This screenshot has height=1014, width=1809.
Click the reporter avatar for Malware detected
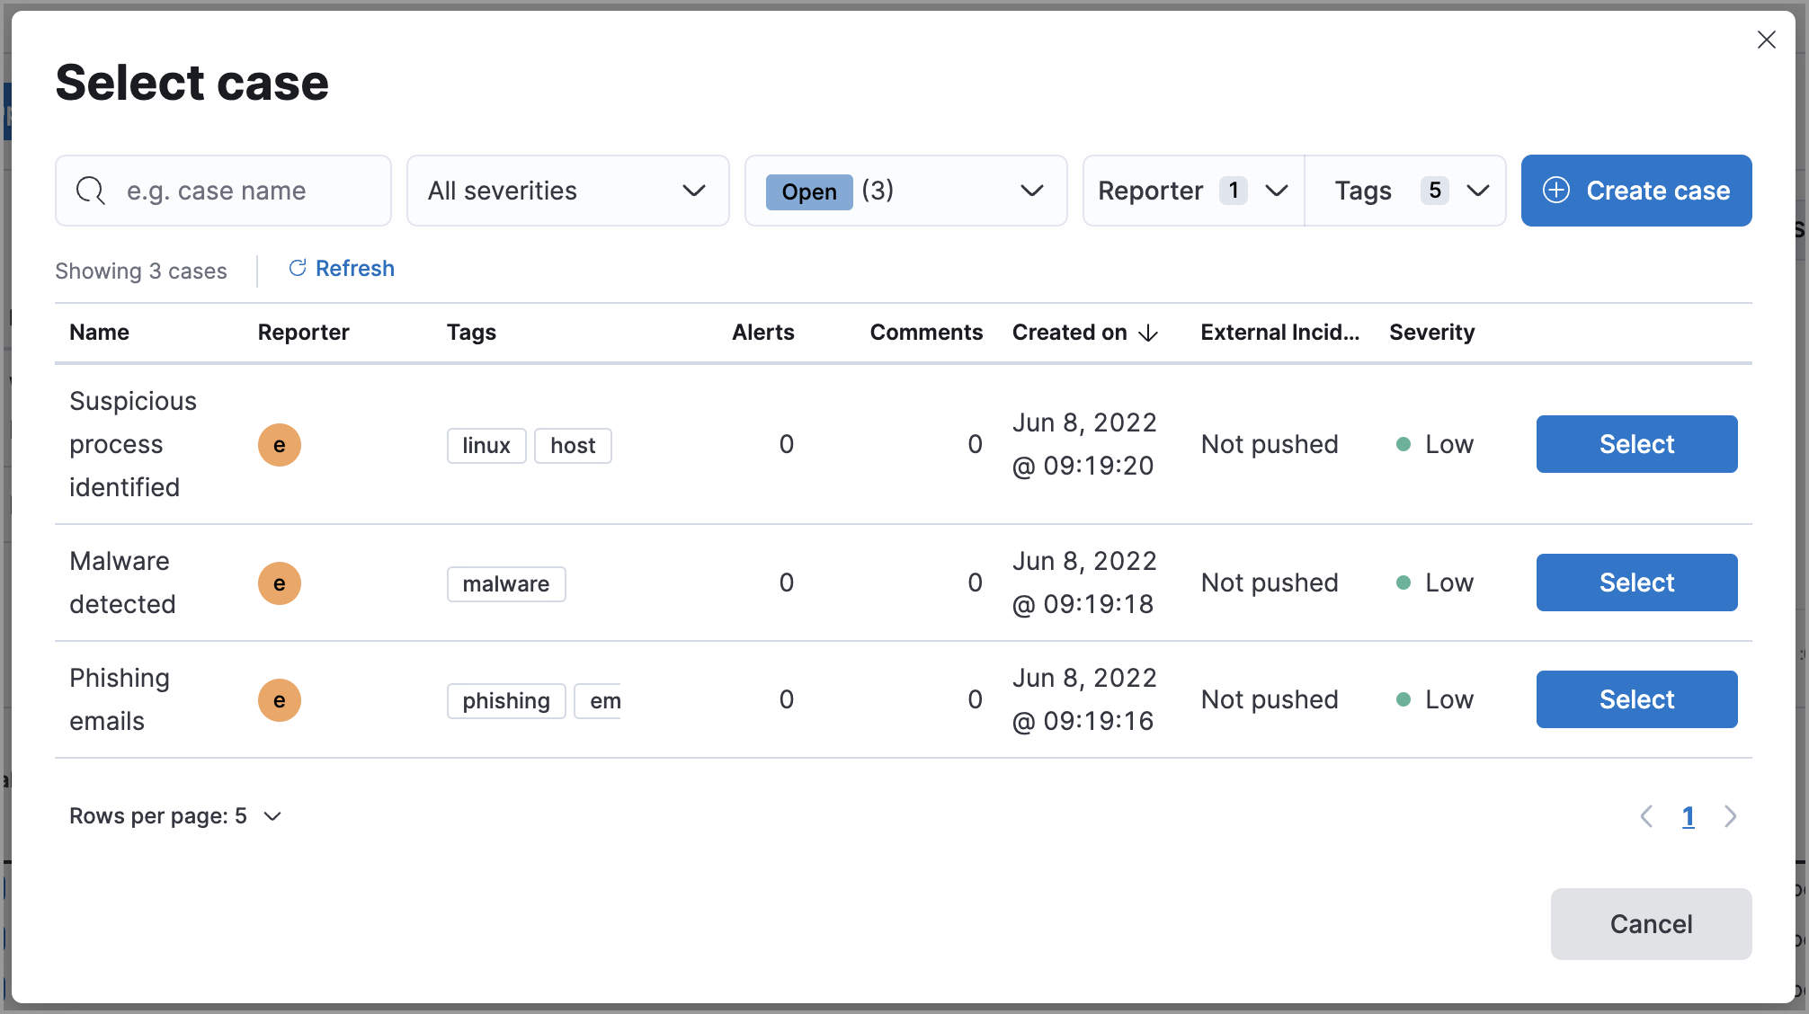pos(280,583)
